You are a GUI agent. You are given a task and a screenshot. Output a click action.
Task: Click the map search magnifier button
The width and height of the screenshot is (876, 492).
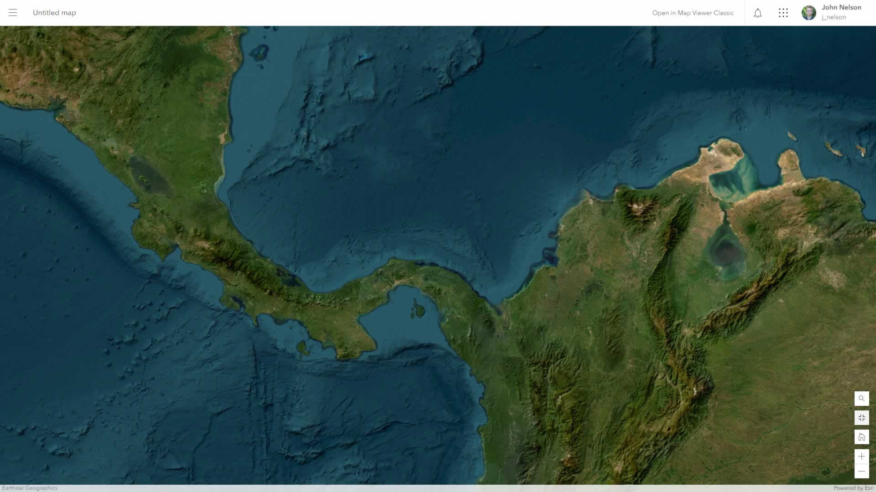861,399
